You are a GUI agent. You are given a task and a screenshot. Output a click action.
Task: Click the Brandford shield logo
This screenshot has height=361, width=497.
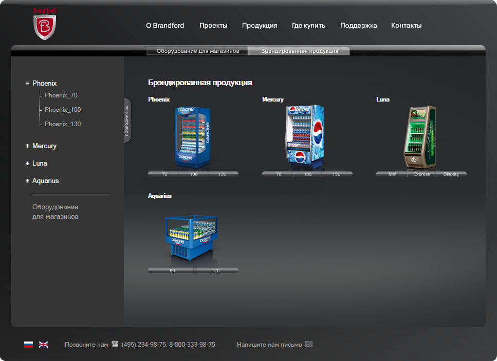pos(45,25)
